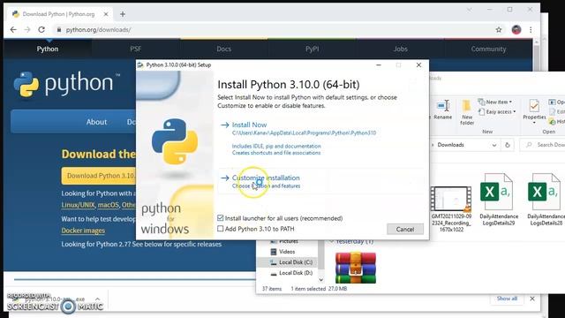Image resolution: width=565 pixels, height=318 pixels.
Task: Click Rename icon in File Explorer ribbon
Action: click(x=442, y=110)
